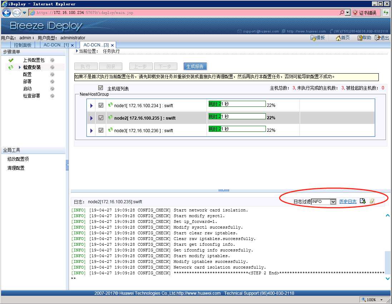Click node2 running status icon
Viewport: 392px width, 304px height.
110,117
